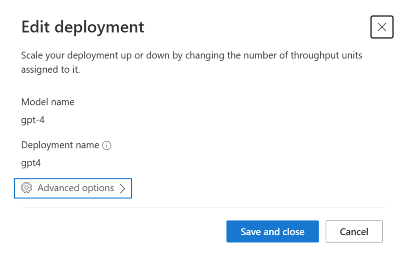Screen dimensions: 409x258
Task: Click the Save and close button
Action: 272,231
